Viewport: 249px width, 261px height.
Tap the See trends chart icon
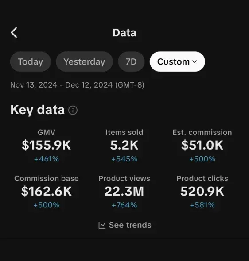click(x=102, y=225)
